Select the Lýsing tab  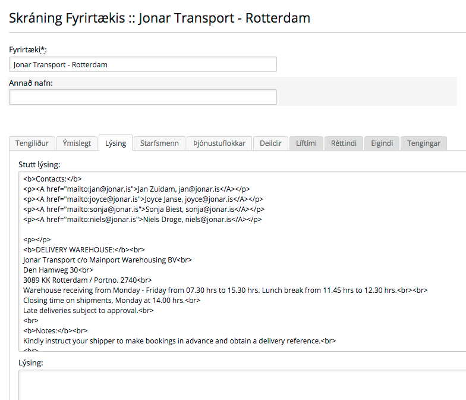click(115, 143)
